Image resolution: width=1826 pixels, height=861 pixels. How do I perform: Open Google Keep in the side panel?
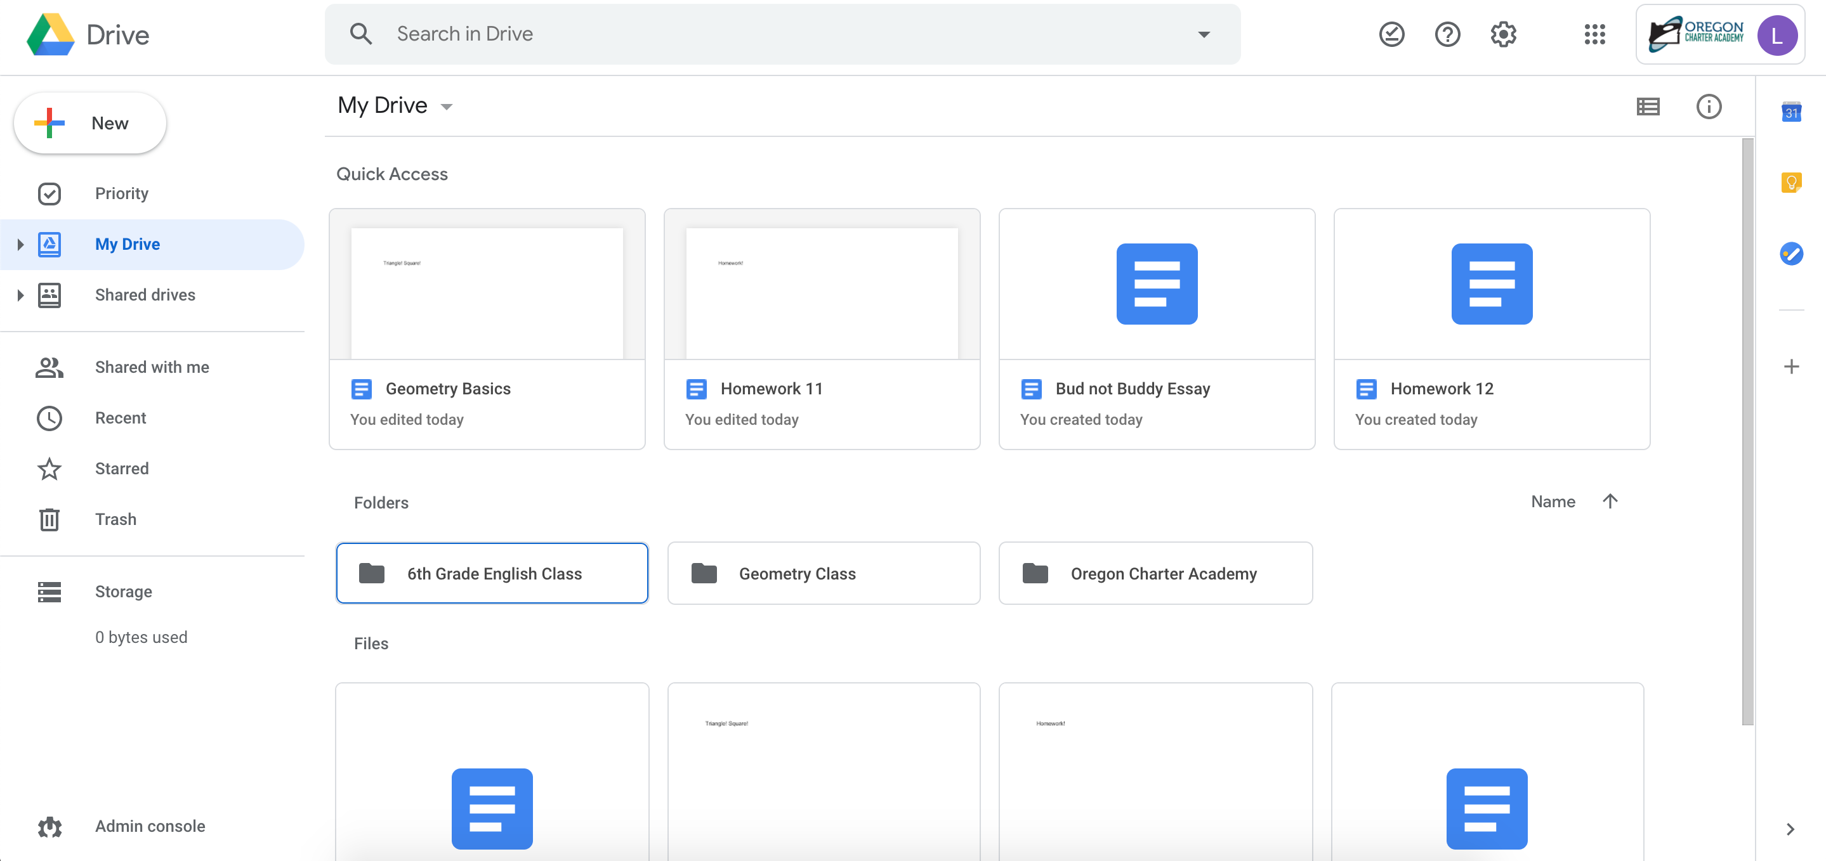[x=1791, y=182]
